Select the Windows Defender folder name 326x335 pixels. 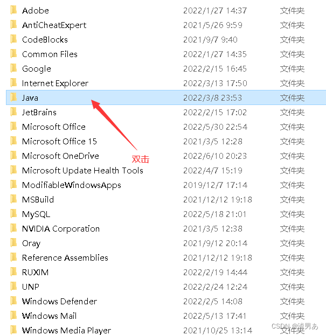60,301
